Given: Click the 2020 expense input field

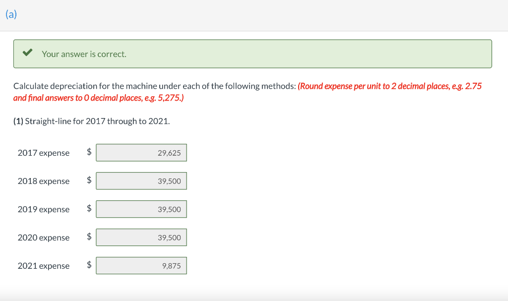Looking at the screenshot, I should [x=141, y=237].
